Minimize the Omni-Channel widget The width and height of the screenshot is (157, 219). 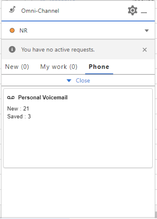[x=144, y=13]
